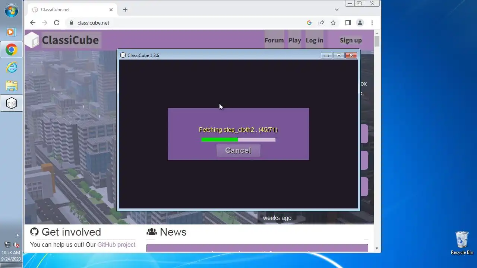The width and height of the screenshot is (477, 268).
Task: Open the Log in page link
Action: click(315, 40)
